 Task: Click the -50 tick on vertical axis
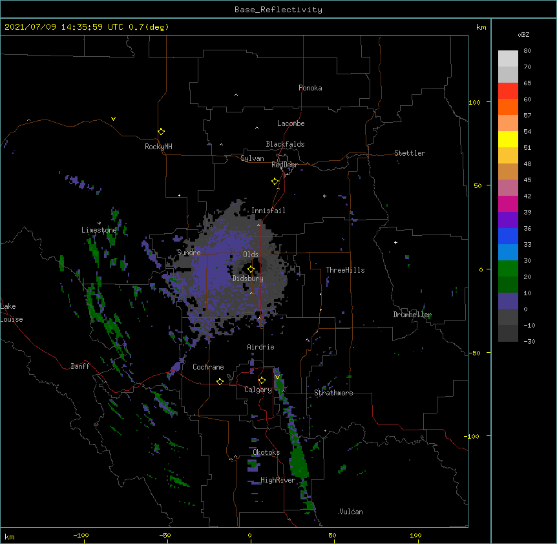[474, 353]
